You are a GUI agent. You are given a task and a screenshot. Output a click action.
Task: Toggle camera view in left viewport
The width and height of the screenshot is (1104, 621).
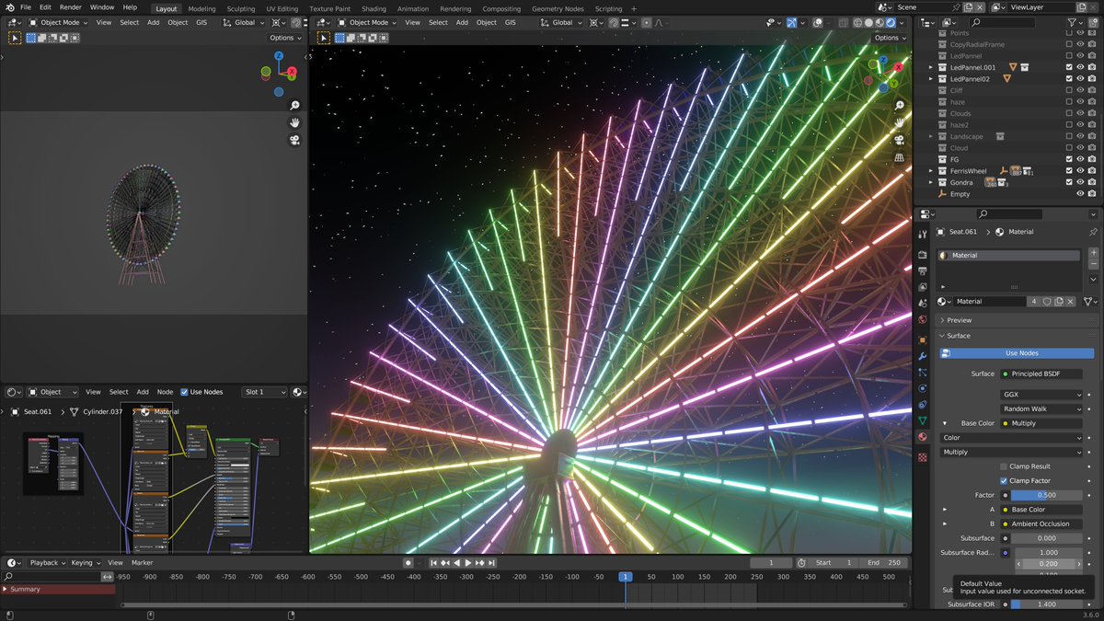294,140
